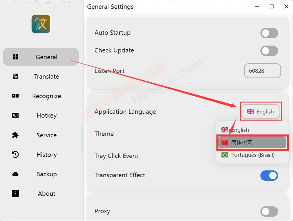This screenshot has height=221, width=293.
Task: Choose 简体中文 in the language list
Action: (x=252, y=142)
